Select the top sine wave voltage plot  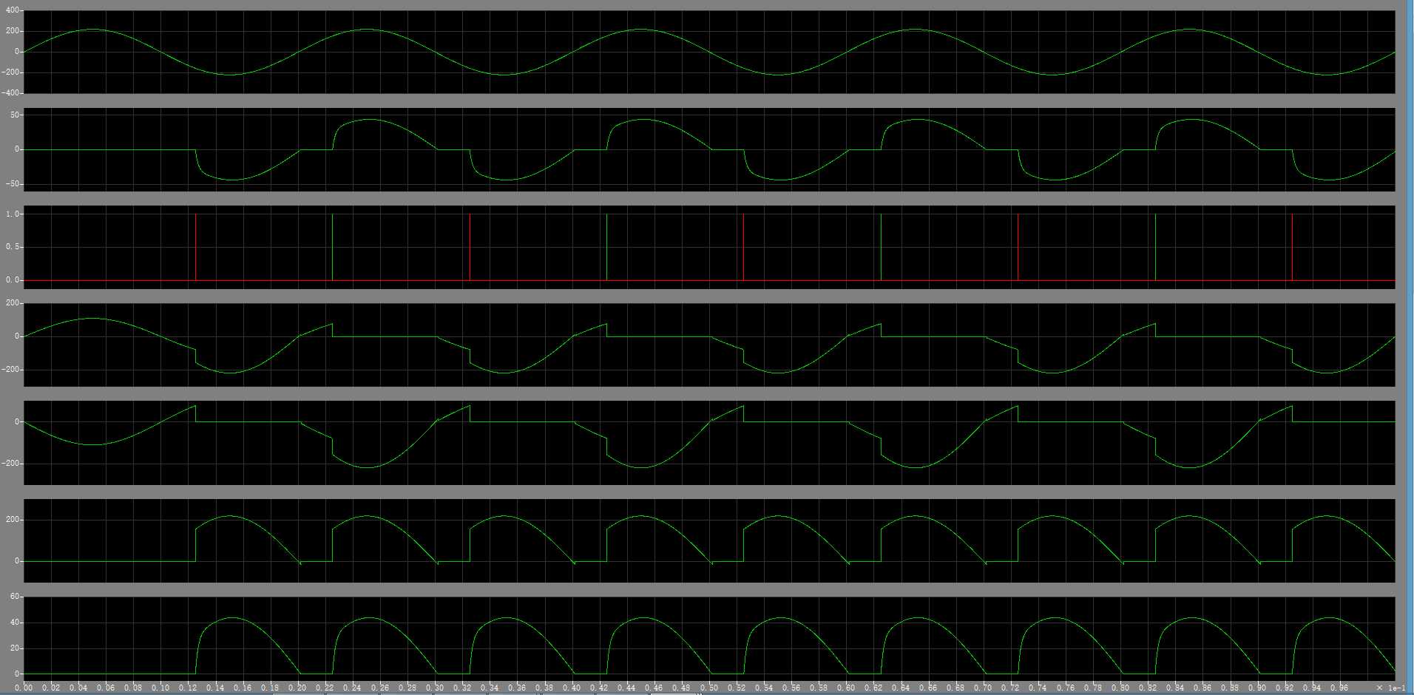tap(709, 52)
